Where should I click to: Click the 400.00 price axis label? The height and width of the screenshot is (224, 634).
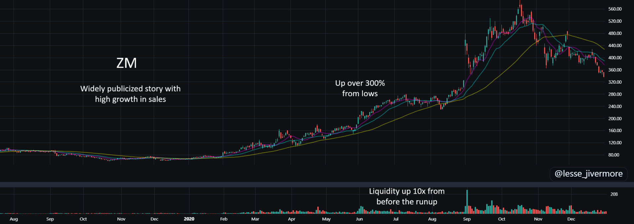(615, 58)
